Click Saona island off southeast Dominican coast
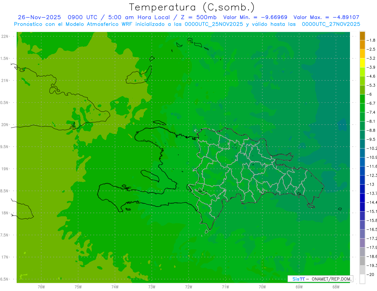Viewport: 377px width, 291px height. coord(311,206)
